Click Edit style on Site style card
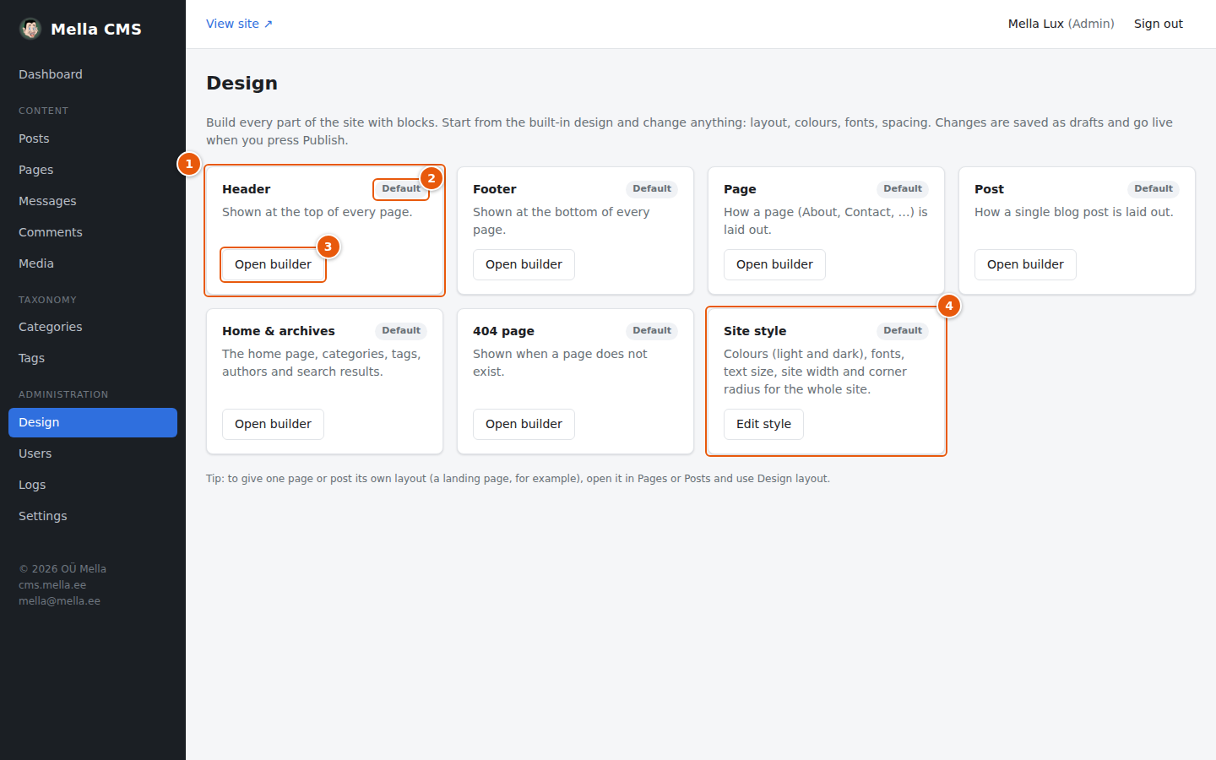This screenshot has width=1216, height=760. point(763,424)
